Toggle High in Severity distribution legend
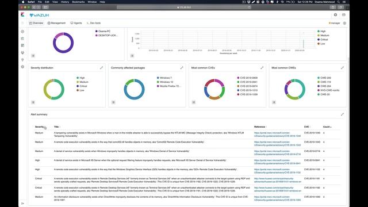Image resolution: width=368 pixels, height=207 pixels. coord(80,78)
